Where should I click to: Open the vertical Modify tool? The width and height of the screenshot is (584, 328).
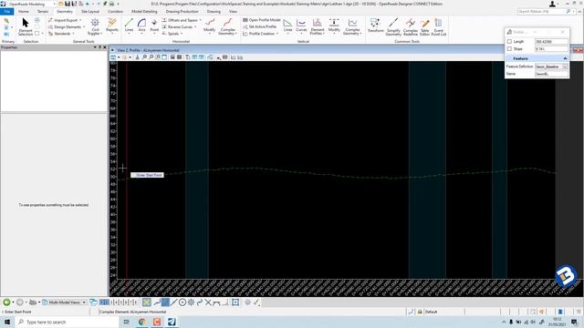click(334, 26)
